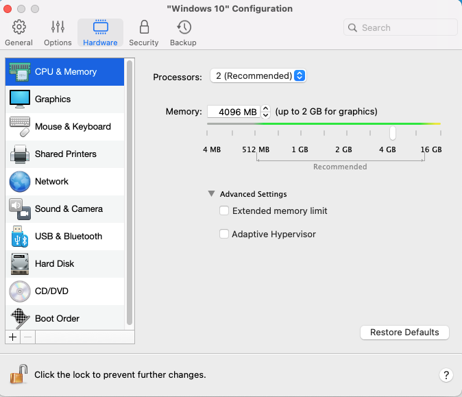Open the General settings gear icon

tap(19, 27)
